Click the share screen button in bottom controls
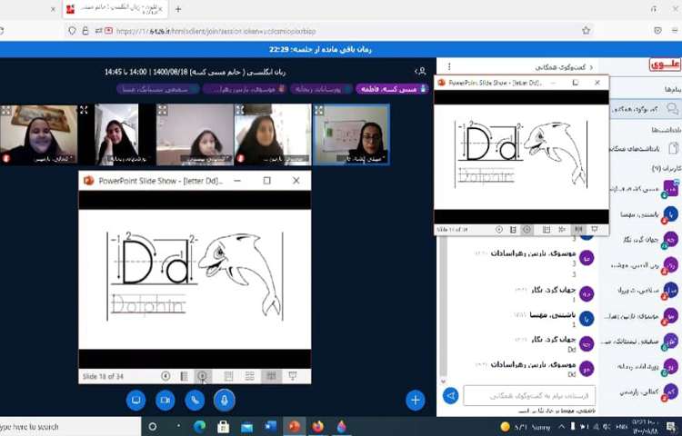This screenshot has width=682, height=436. tap(135, 400)
